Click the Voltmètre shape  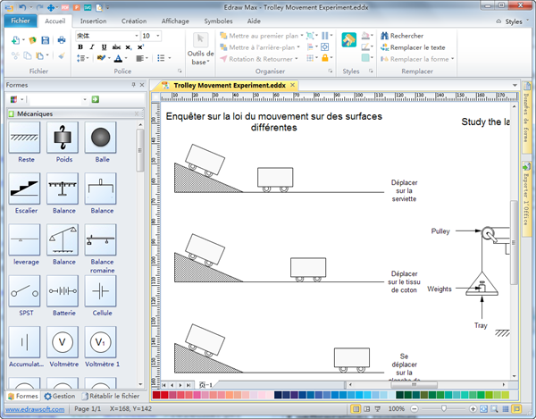64,341
